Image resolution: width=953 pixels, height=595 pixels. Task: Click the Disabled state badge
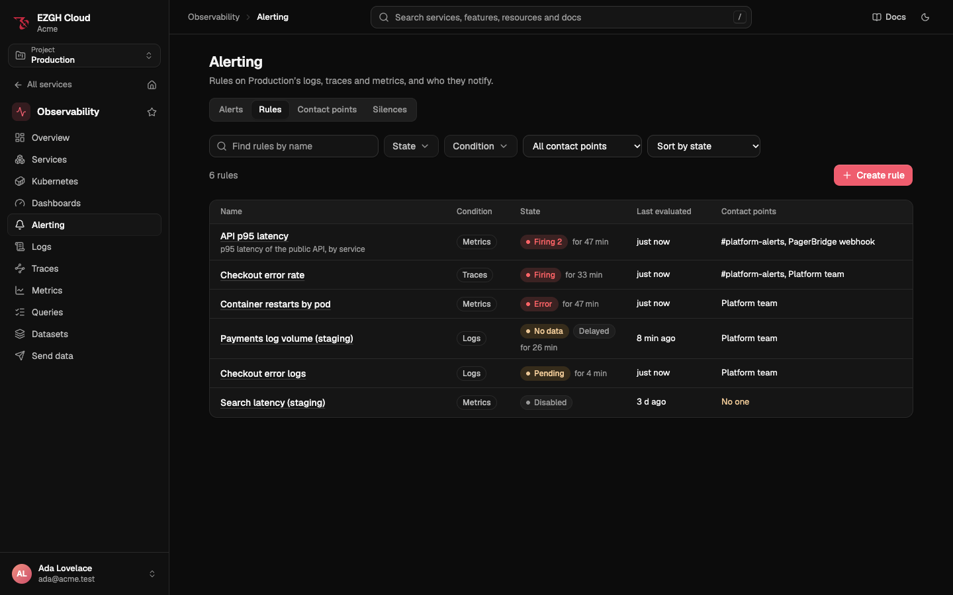546,403
